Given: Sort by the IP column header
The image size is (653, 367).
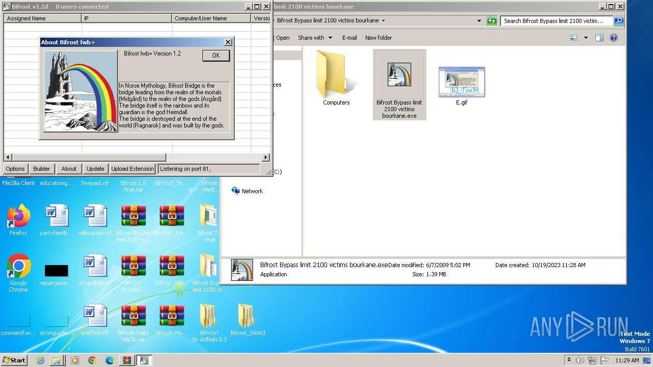Looking at the screenshot, I should (127, 18).
